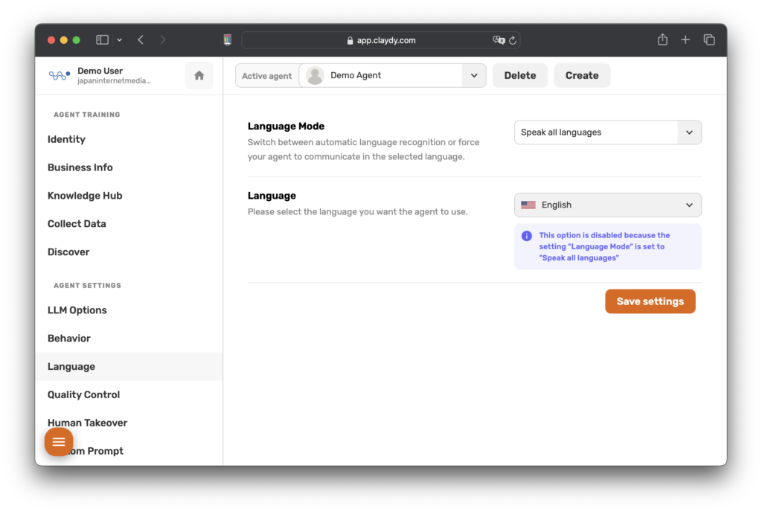Open the Identity section in sidebar
The height and width of the screenshot is (512, 762).
point(66,139)
